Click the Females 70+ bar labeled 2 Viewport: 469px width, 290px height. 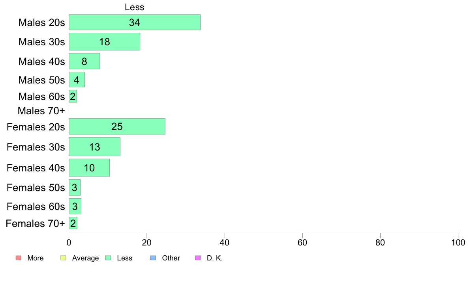coord(73,223)
